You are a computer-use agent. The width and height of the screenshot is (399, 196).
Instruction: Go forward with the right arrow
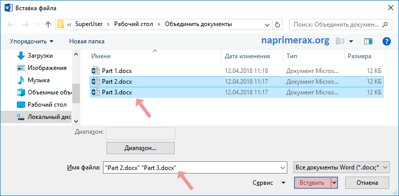pos(26,24)
